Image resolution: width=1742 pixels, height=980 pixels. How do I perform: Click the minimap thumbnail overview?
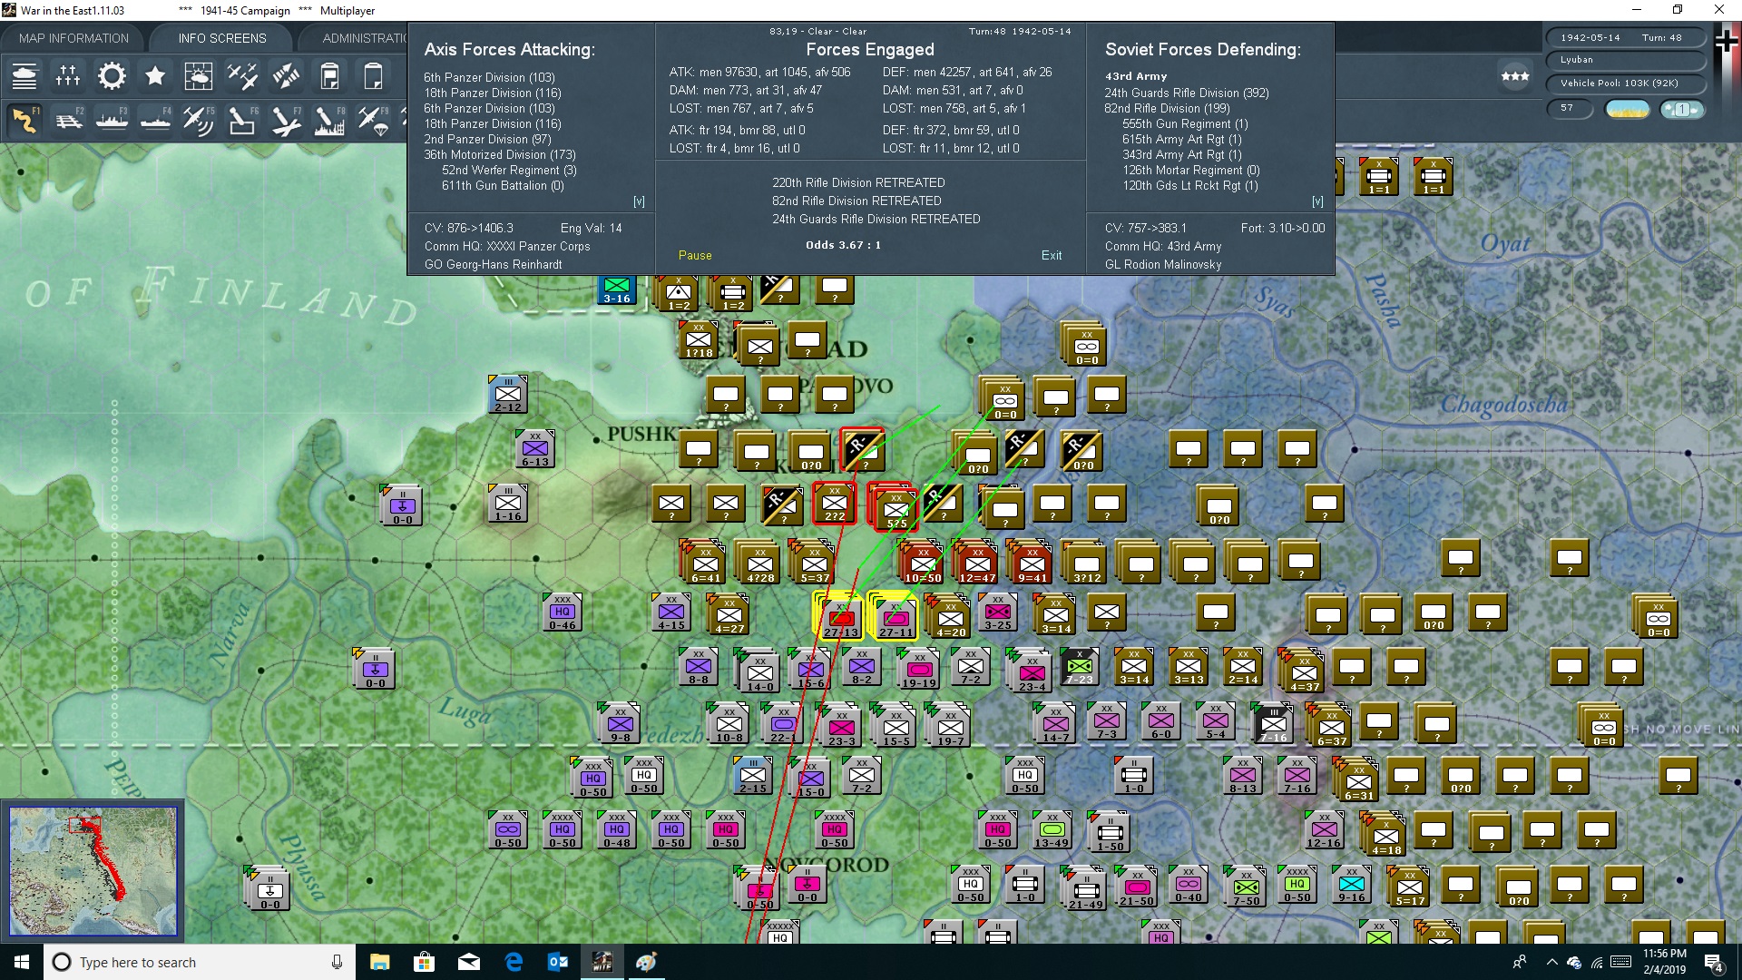pyautogui.click(x=93, y=871)
